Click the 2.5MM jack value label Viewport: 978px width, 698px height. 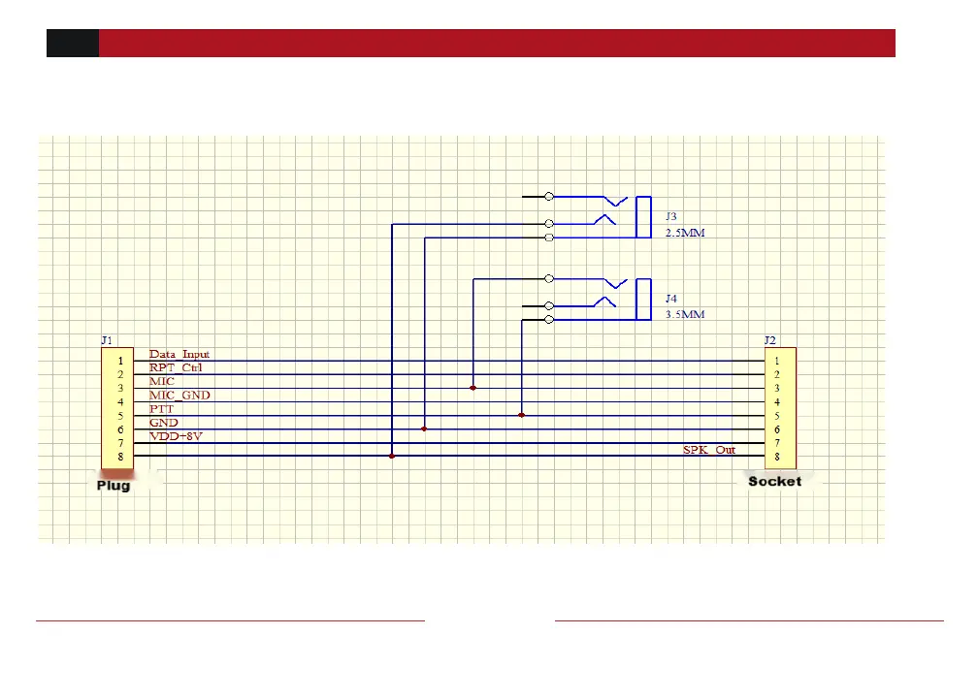685,233
